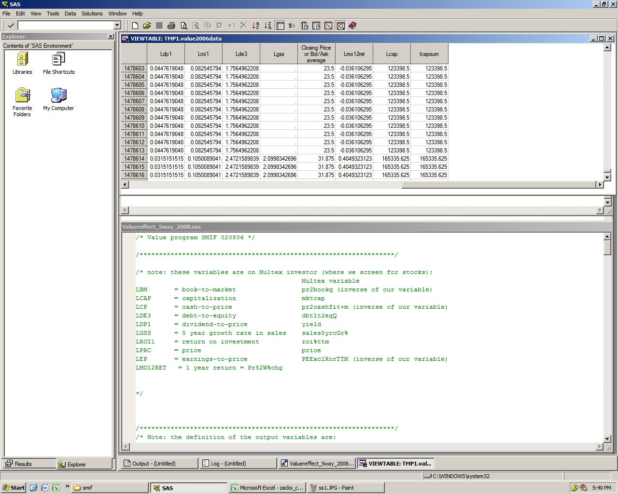Click the Open folder toolbar icon
Image resolution: width=618 pixels, height=494 pixels.
click(147, 26)
